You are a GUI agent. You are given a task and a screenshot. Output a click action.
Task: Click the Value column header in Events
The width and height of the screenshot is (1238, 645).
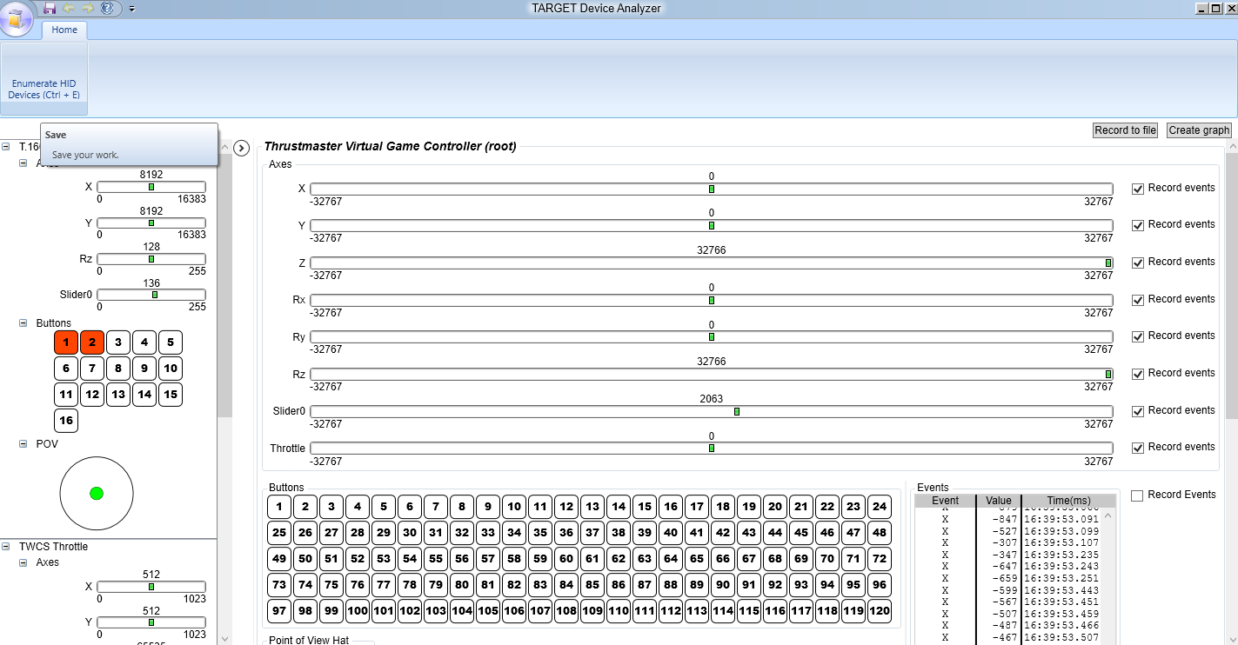(x=999, y=501)
